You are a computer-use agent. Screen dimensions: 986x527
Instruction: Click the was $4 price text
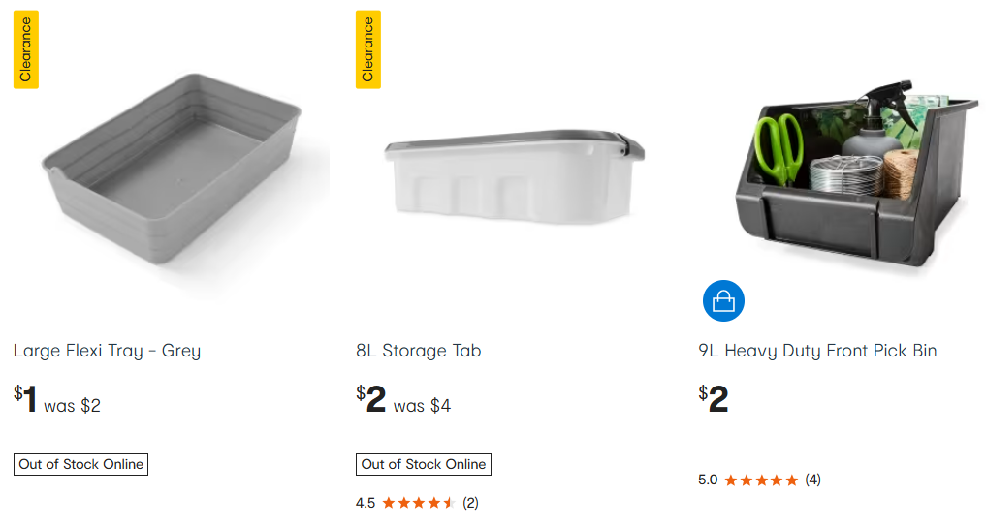point(421,406)
